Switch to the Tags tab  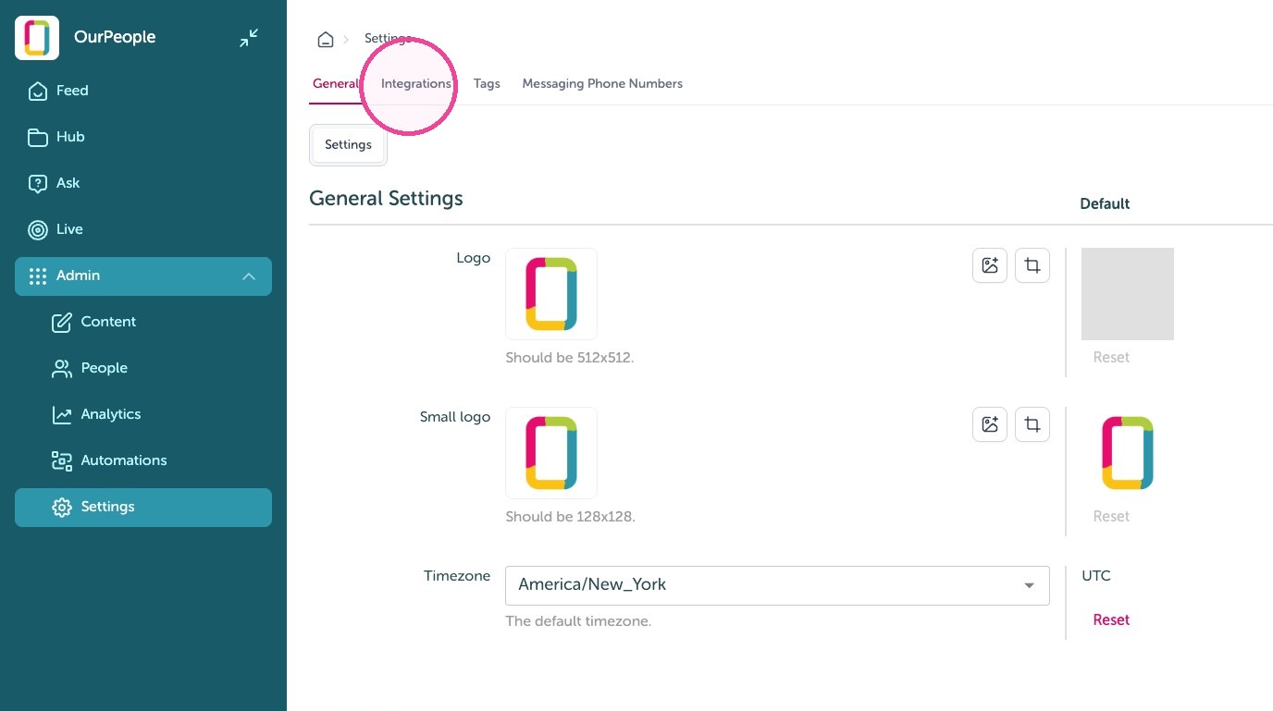[487, 83]
